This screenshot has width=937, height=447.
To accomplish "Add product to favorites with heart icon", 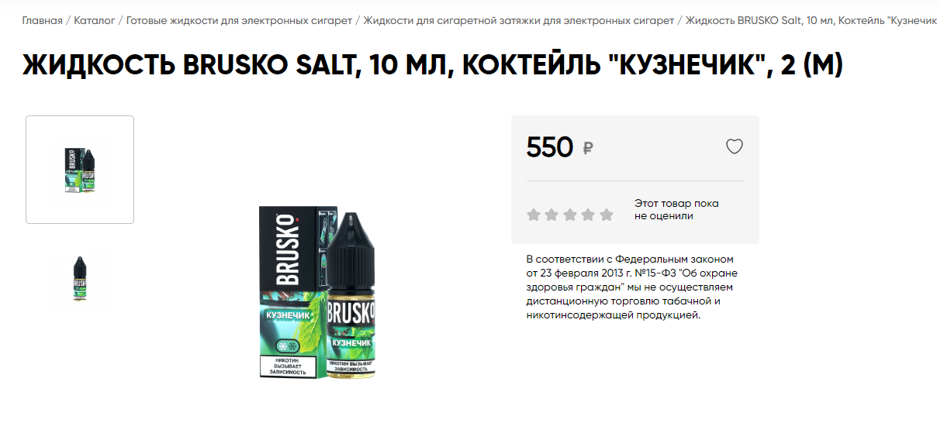I will 734,146.
